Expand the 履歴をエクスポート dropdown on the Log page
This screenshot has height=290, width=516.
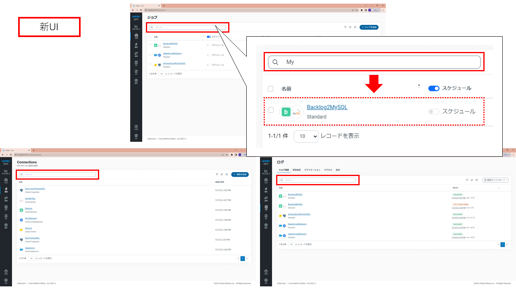(x=495, y=180)
